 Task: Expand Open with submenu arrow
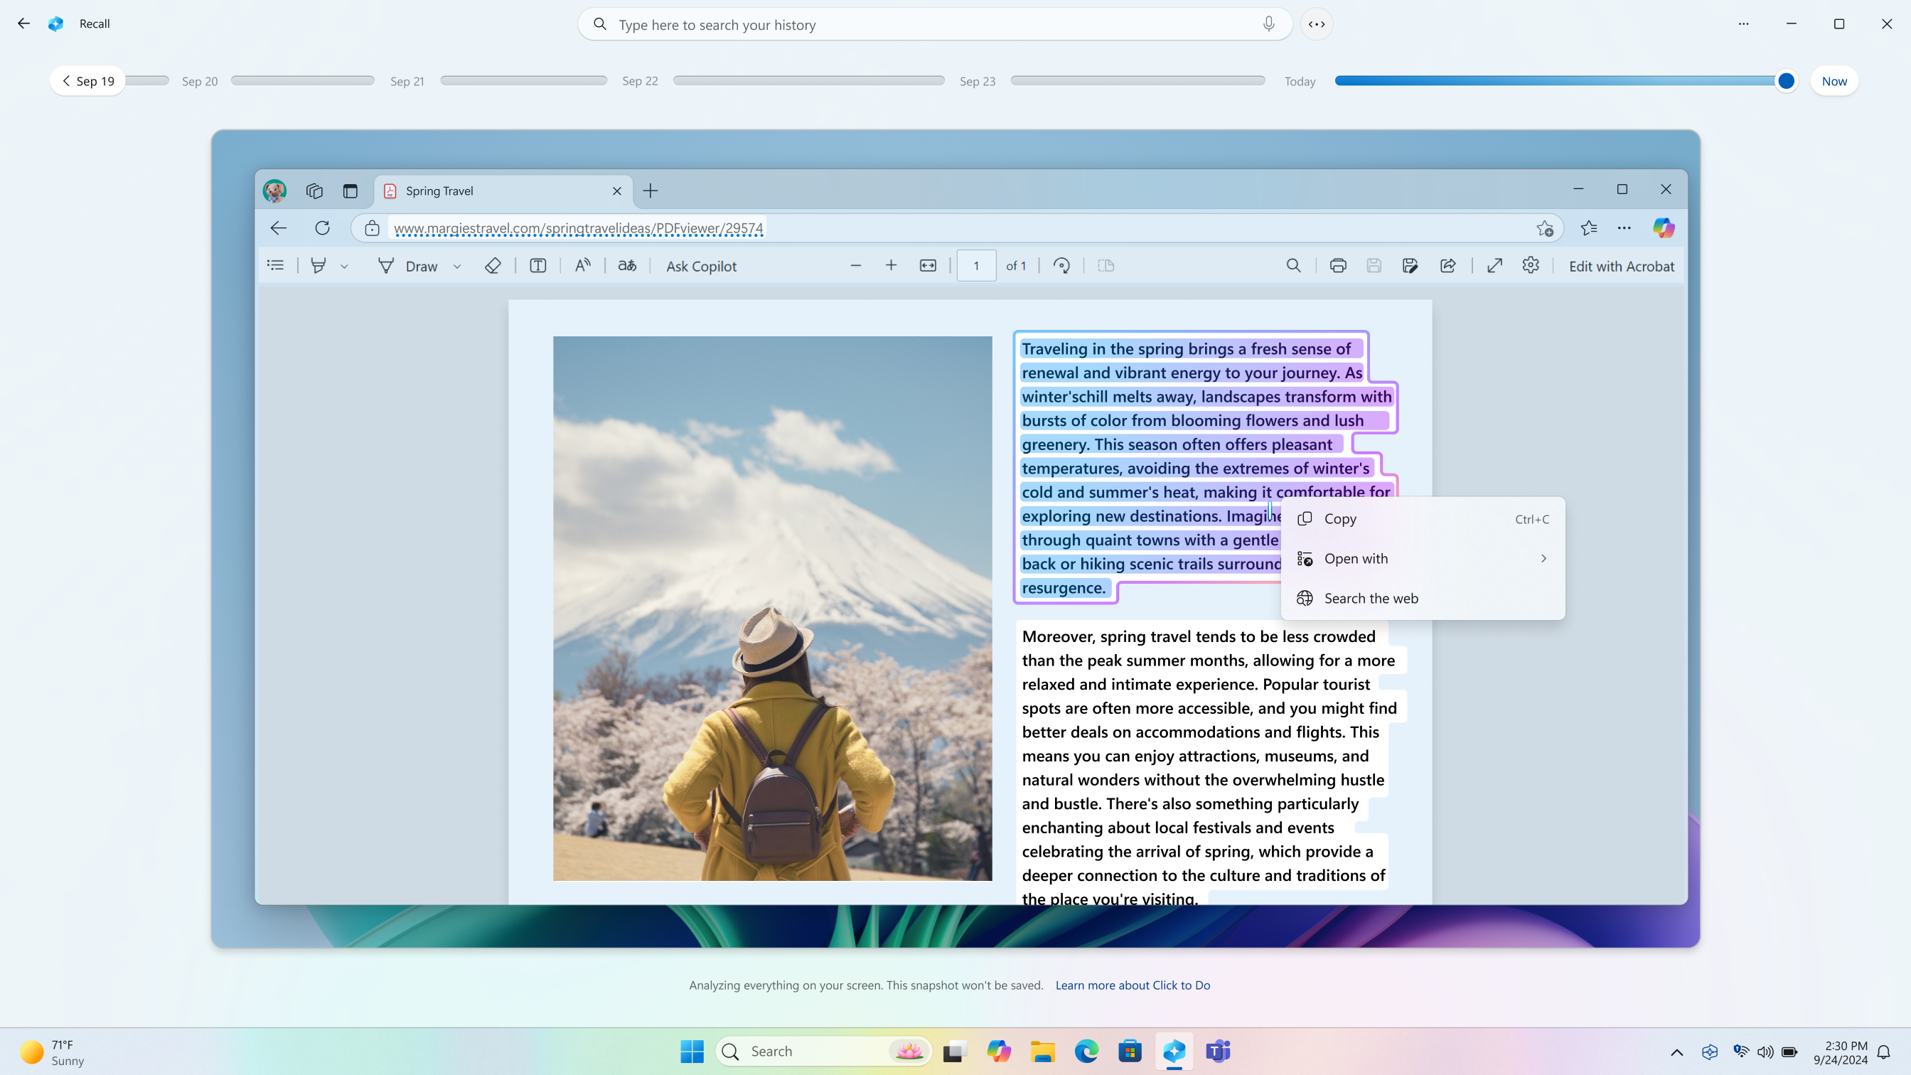1545,558
